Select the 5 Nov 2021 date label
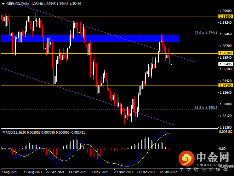 (100, 172)
